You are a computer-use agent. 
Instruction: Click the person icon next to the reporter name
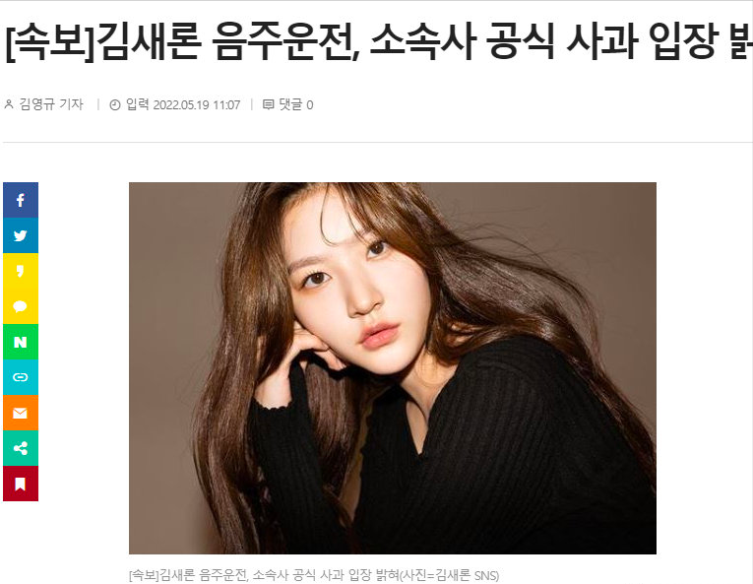tap(9, 103)
